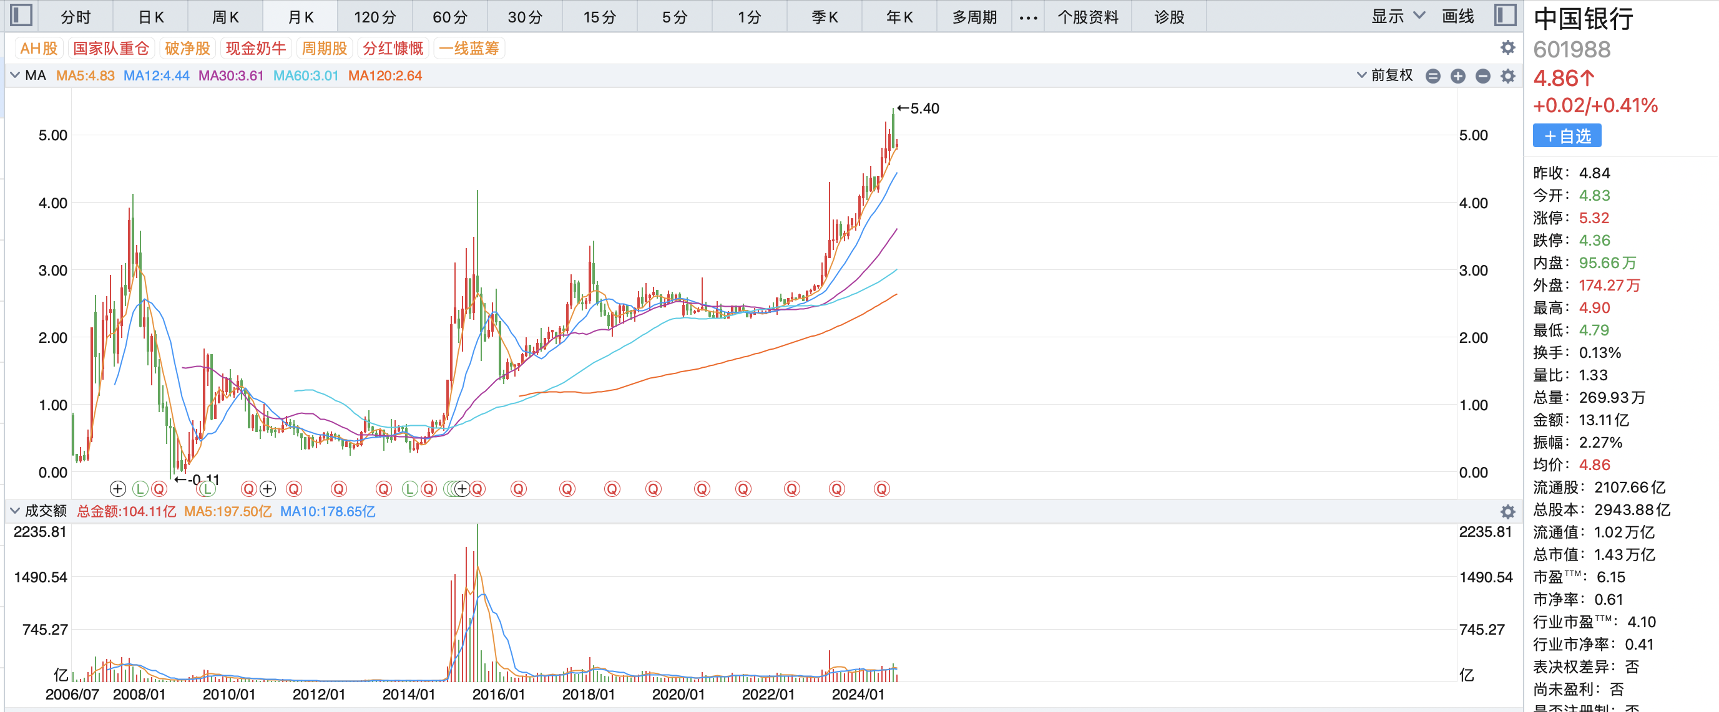The width and height of the screenshot is (1719, 712).
Task: Select the 60分 period tab
Action: 450,17
